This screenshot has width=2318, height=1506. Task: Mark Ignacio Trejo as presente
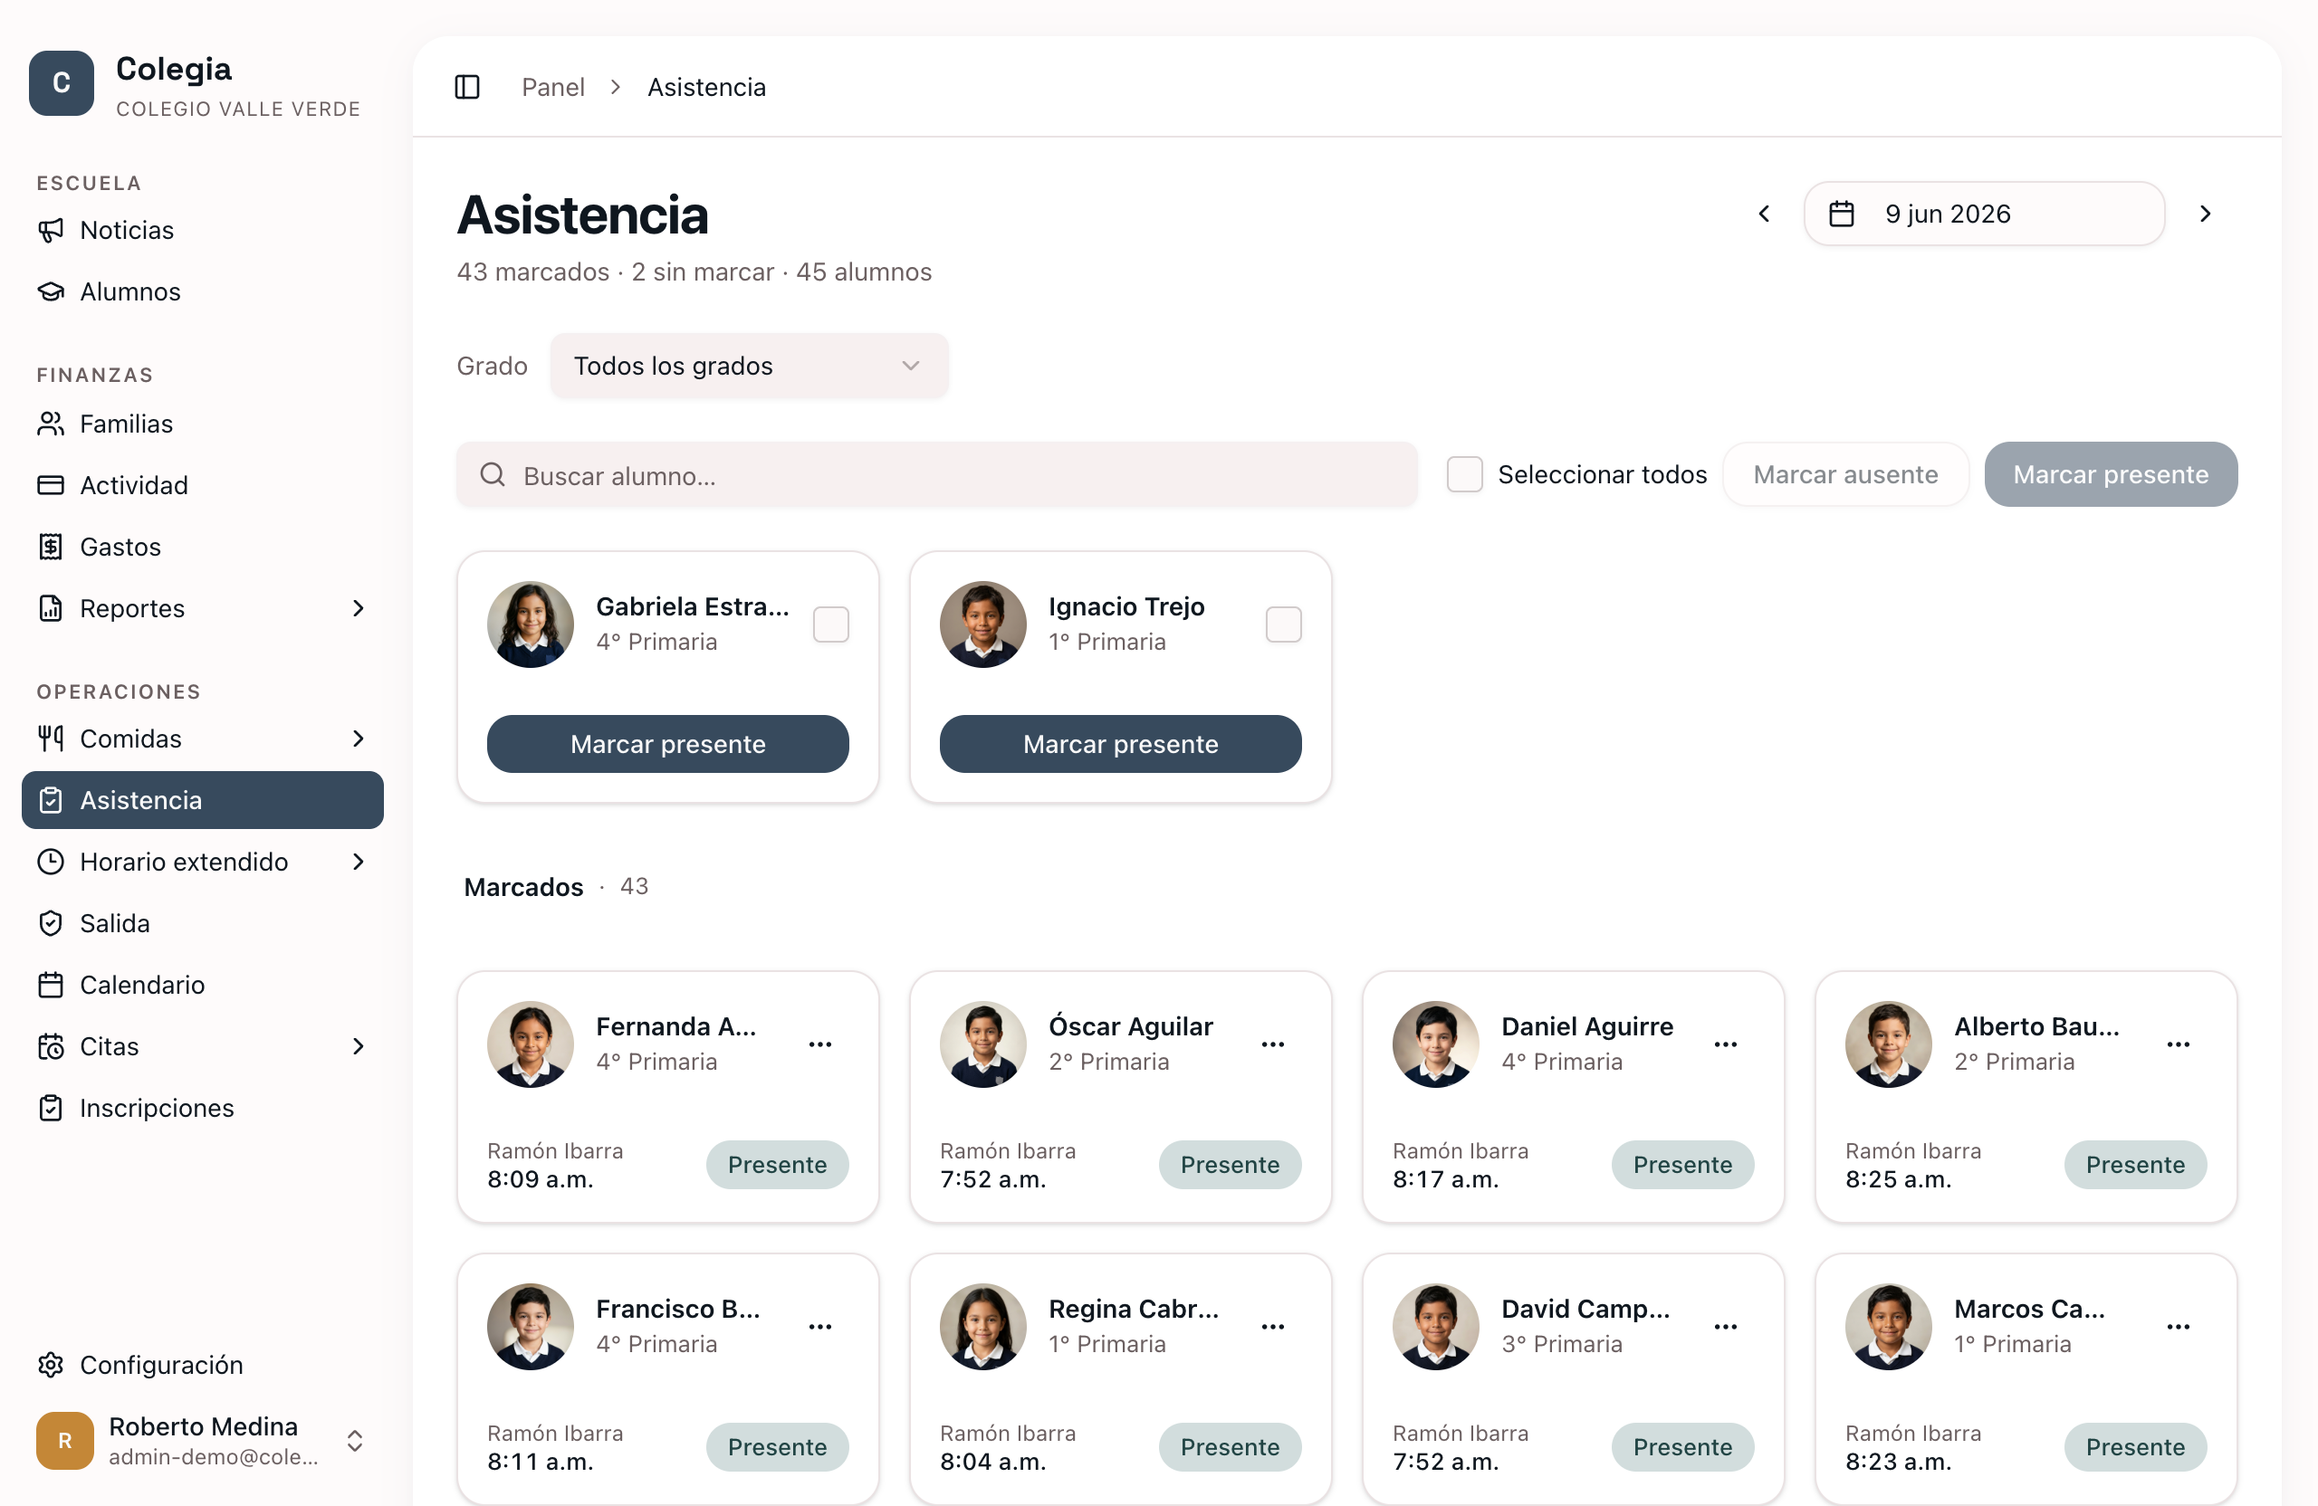[1121, 744]
